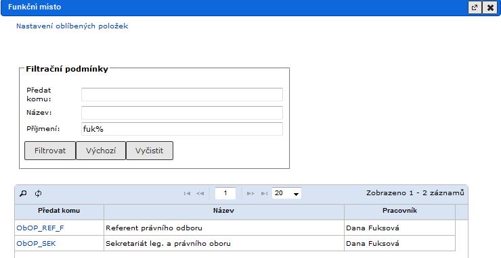
Task: Refresh the grid with the reload icon
Action: tap(39, 193)
